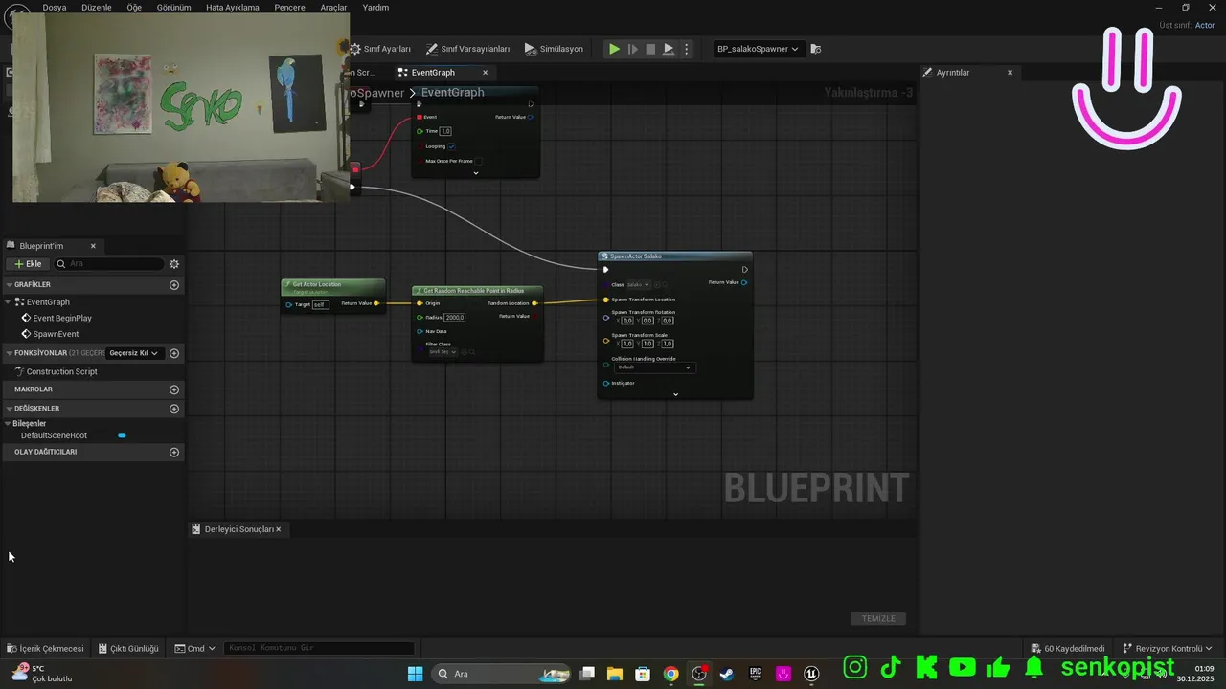Click the frame-skip play button
The width and height of the screenshot is (1226, 689).
pyautogui.click(x=632, y=49)
